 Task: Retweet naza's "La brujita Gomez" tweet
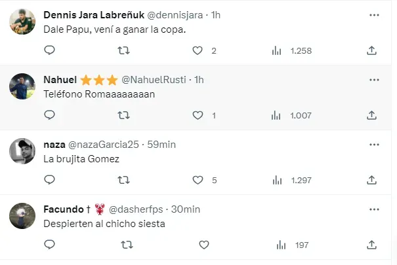[123, 180]
